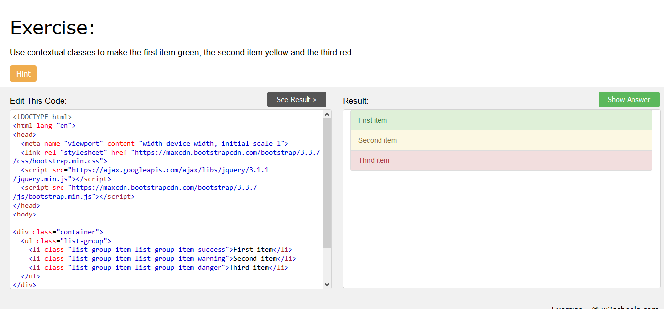Image resolution: width=664 pixels, height=309 pixels.
Task: Click the exercise instruction about contextual classes
Action: [x=182, y=52]
